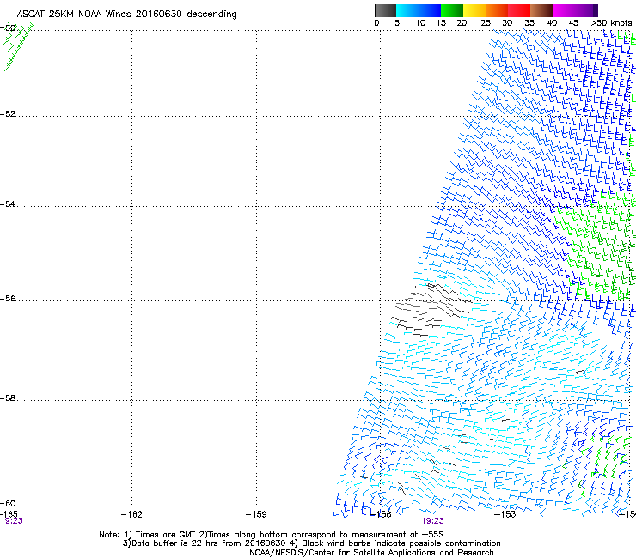Click the green wind barbs cluster near -50 label
Screen dimensions: 636x558
coord(18,46)
